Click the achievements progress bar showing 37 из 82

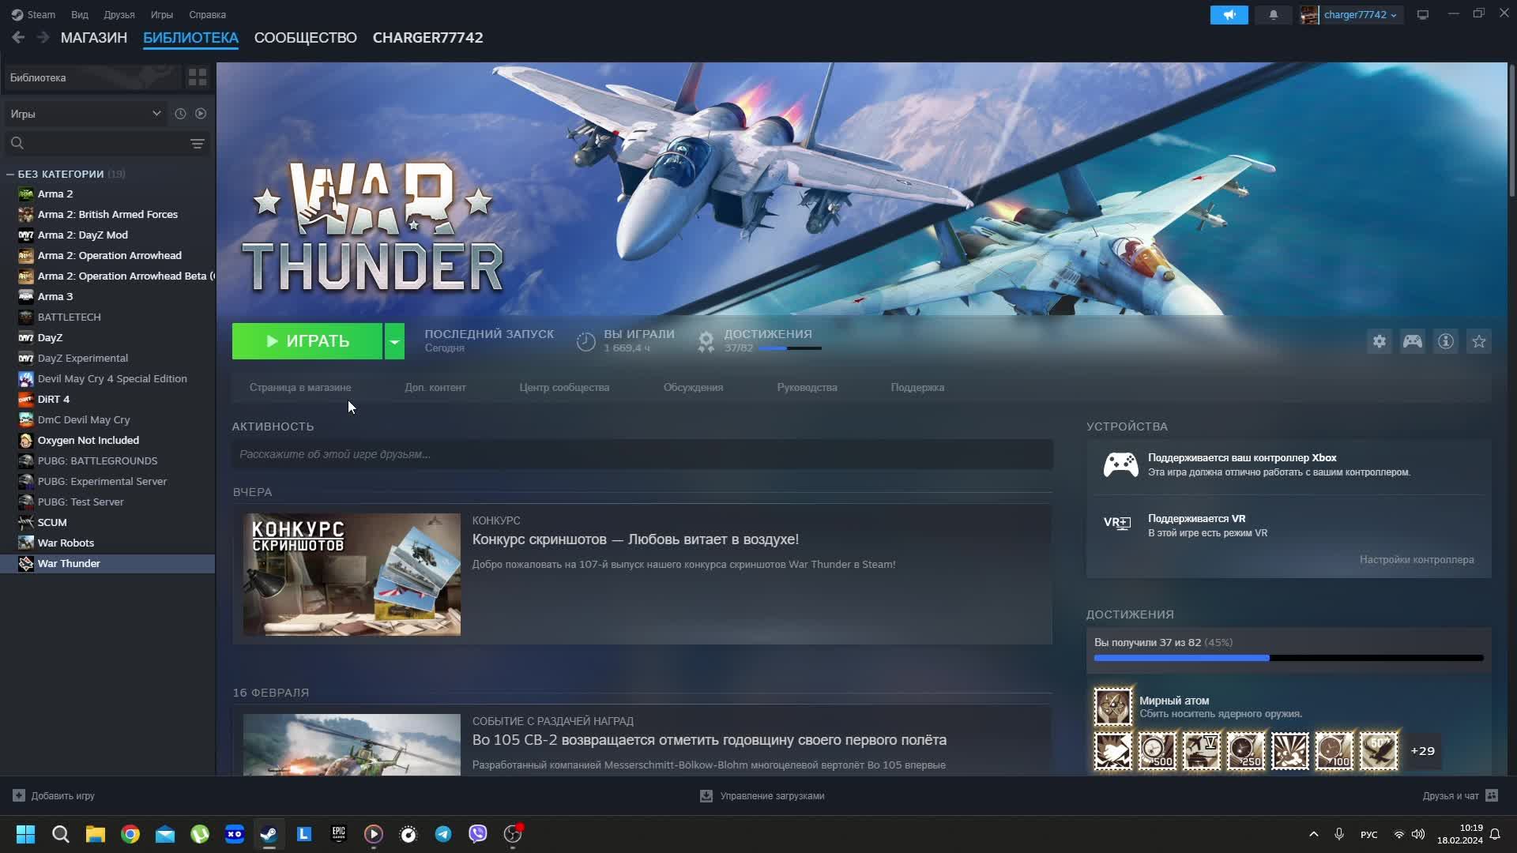tap(1288, 657)
